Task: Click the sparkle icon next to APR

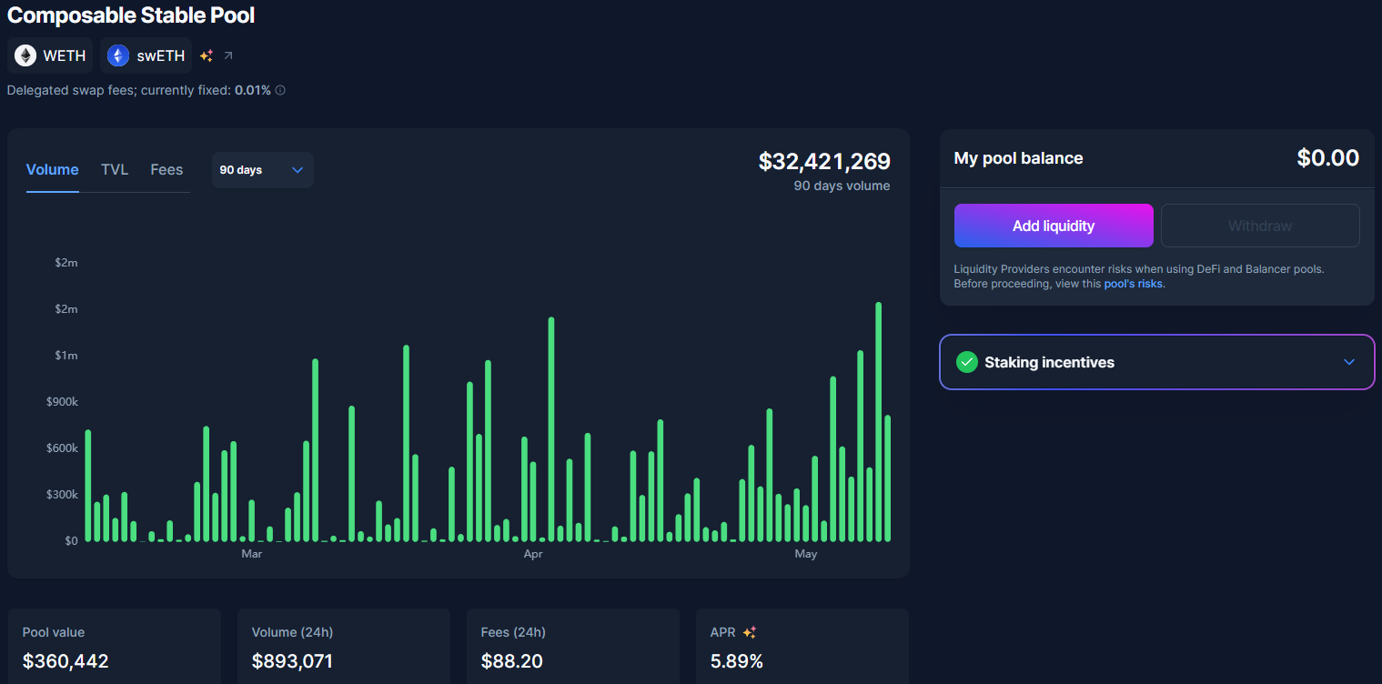Action: click(750, 632)
